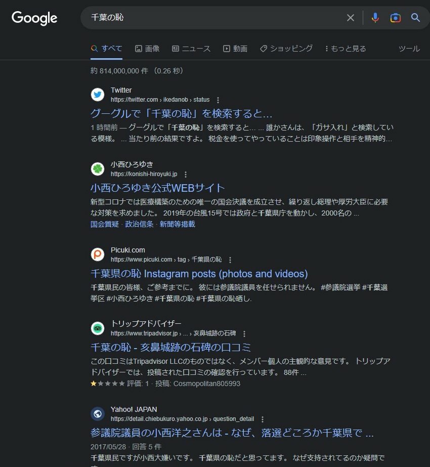
Task: Click the Twitter bird favicon
Action: coord(97,95)
